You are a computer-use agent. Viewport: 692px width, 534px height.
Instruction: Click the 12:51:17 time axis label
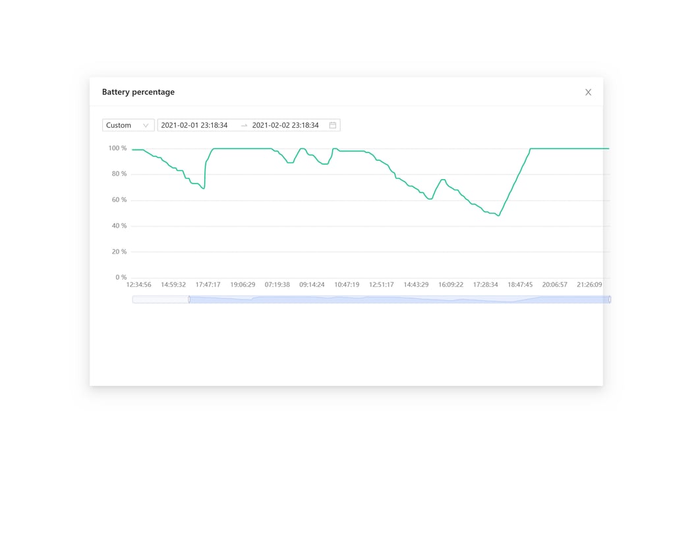coord(381,285)
